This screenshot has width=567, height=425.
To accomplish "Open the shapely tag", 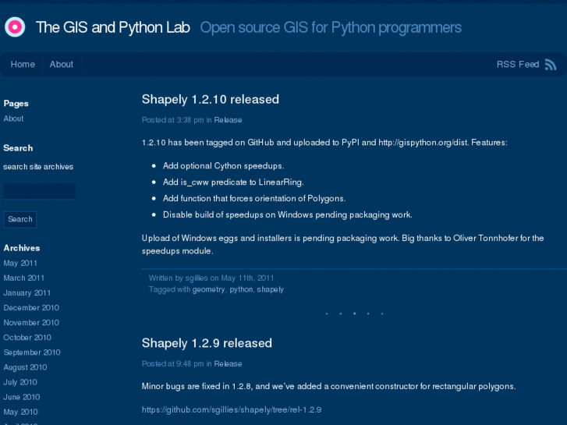I will (270, 290).
